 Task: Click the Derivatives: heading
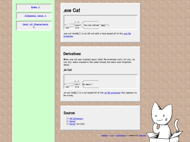tap(72, 54)
